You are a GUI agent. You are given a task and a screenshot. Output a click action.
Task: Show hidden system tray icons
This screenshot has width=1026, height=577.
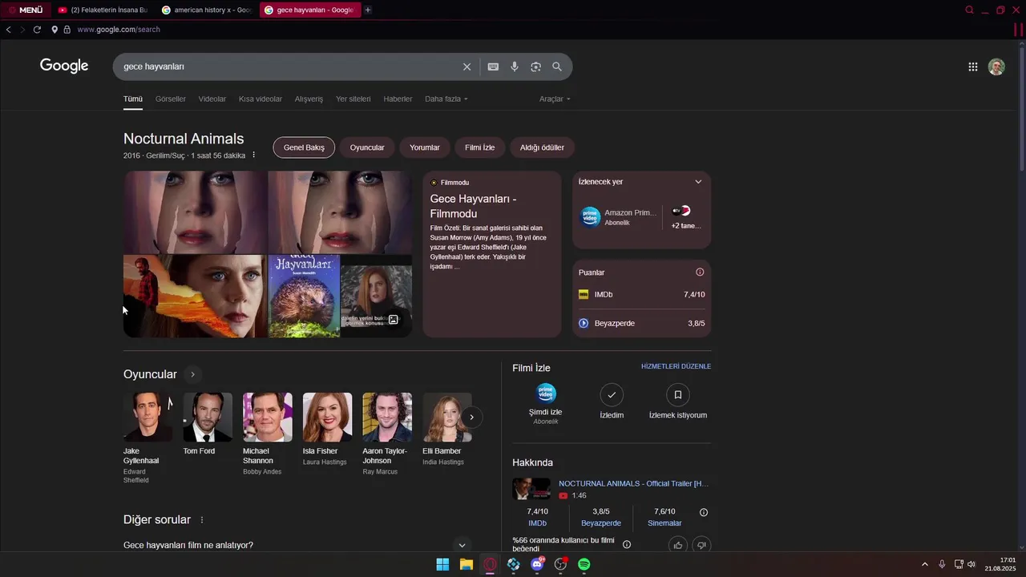click(924, 564)
